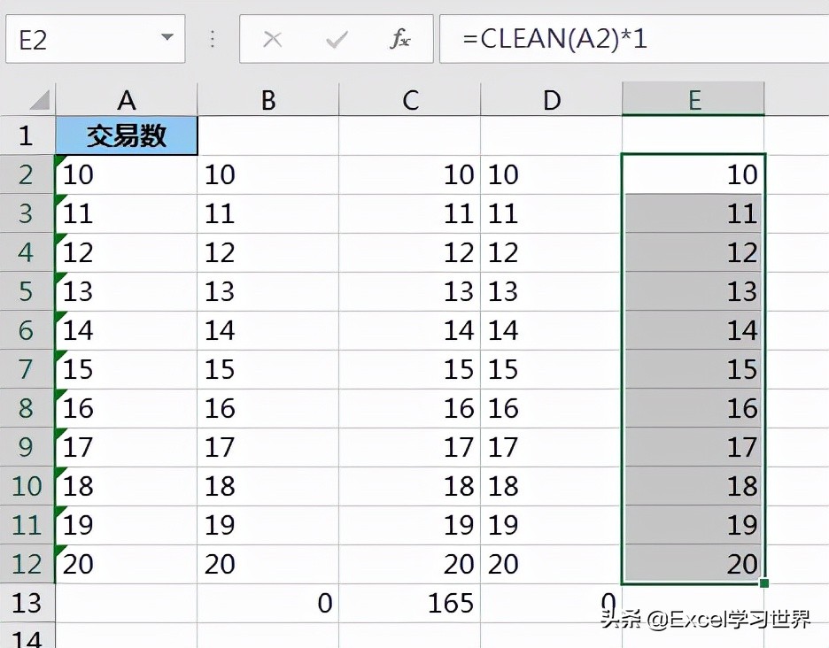Click the confirm checkmark icon in formula bar
This screenshot has width=829, height=648.
point(337,39)
